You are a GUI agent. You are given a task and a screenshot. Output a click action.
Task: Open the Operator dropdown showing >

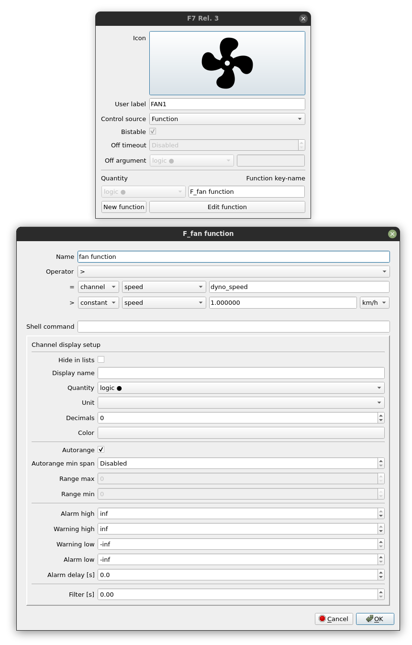pos(384,271)
